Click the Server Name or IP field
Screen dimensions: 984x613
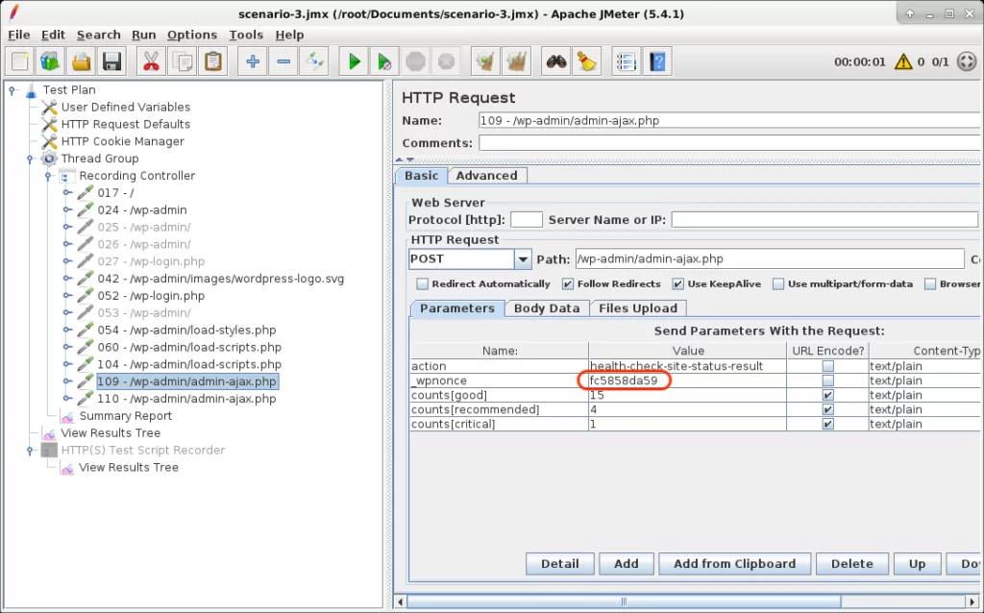point(824,220)
